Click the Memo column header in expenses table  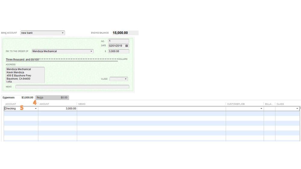coord(82,104)
